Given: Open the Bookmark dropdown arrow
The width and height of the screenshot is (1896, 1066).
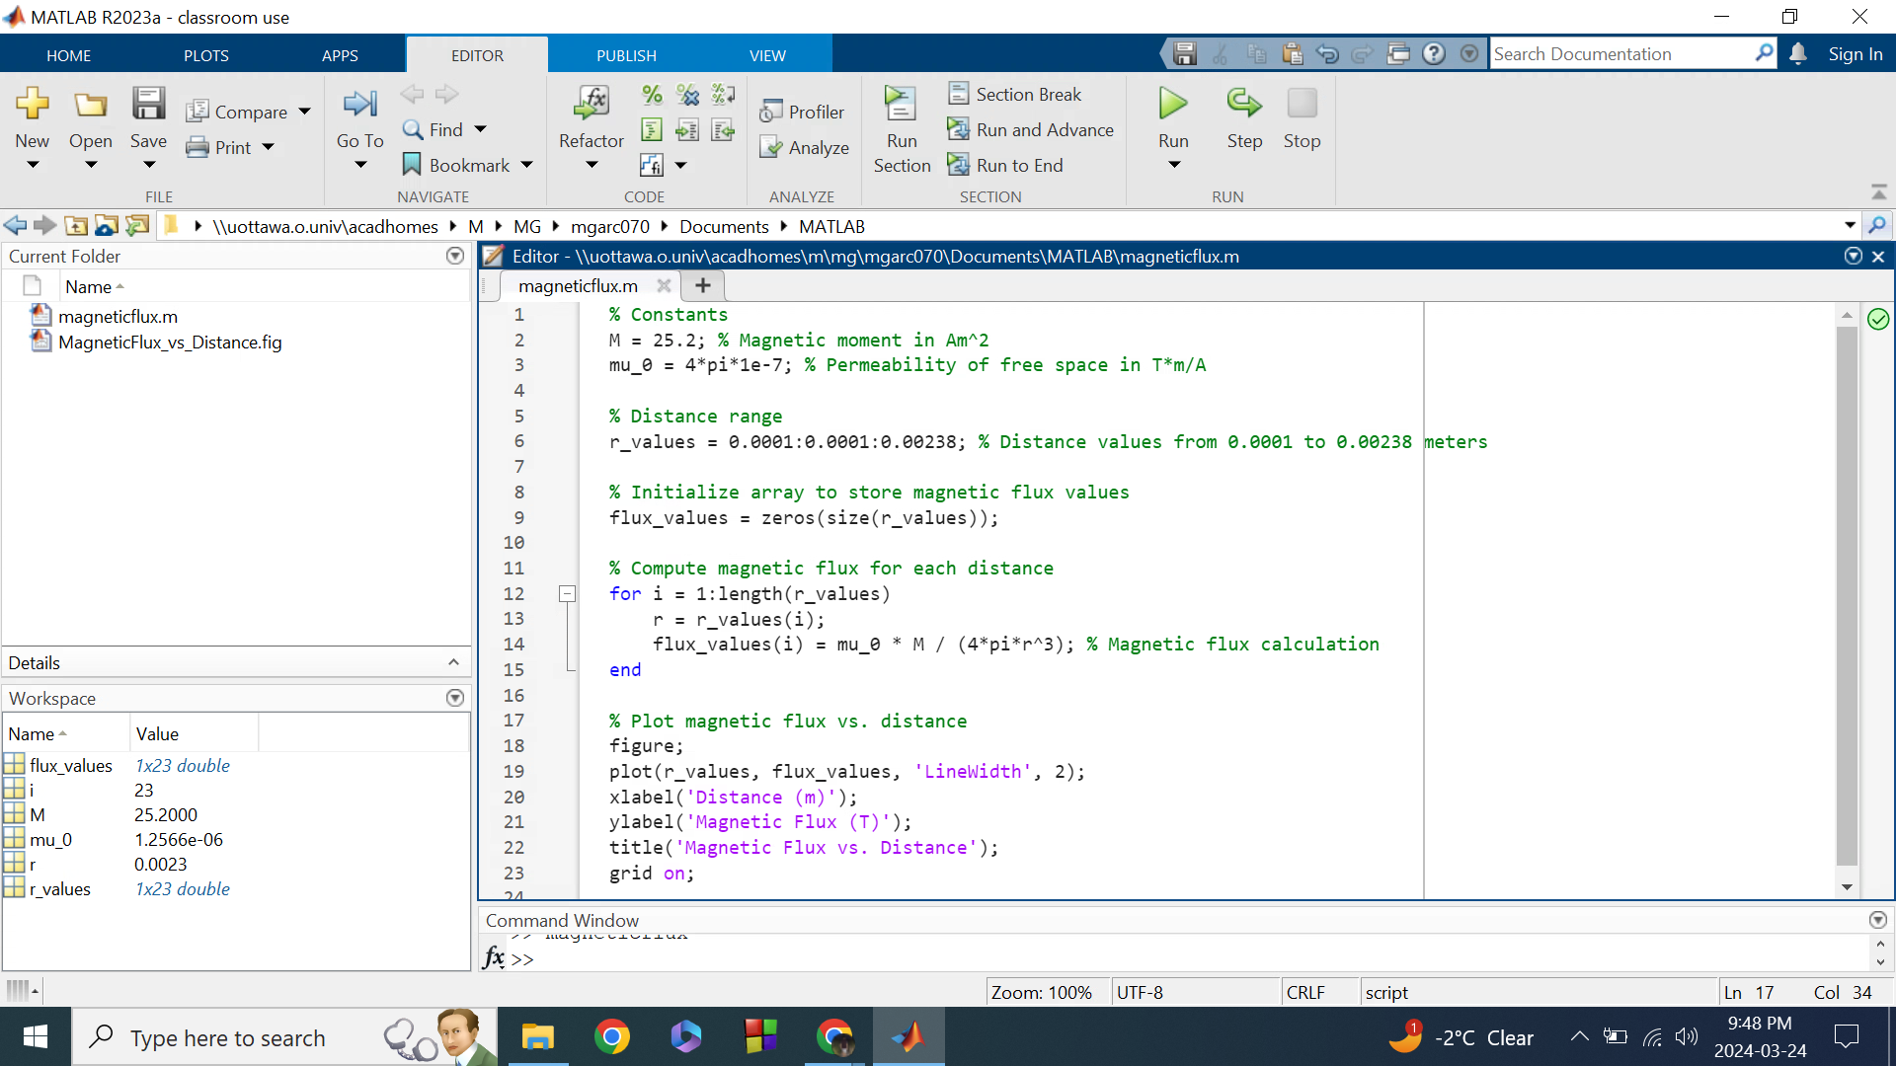Looking at the screenshot, I should click(x=526, y=165).
